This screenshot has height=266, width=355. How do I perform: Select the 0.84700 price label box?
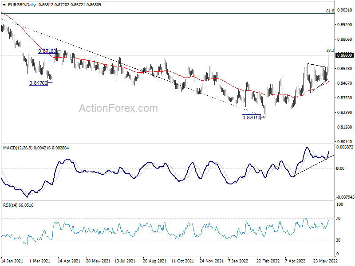38,82
